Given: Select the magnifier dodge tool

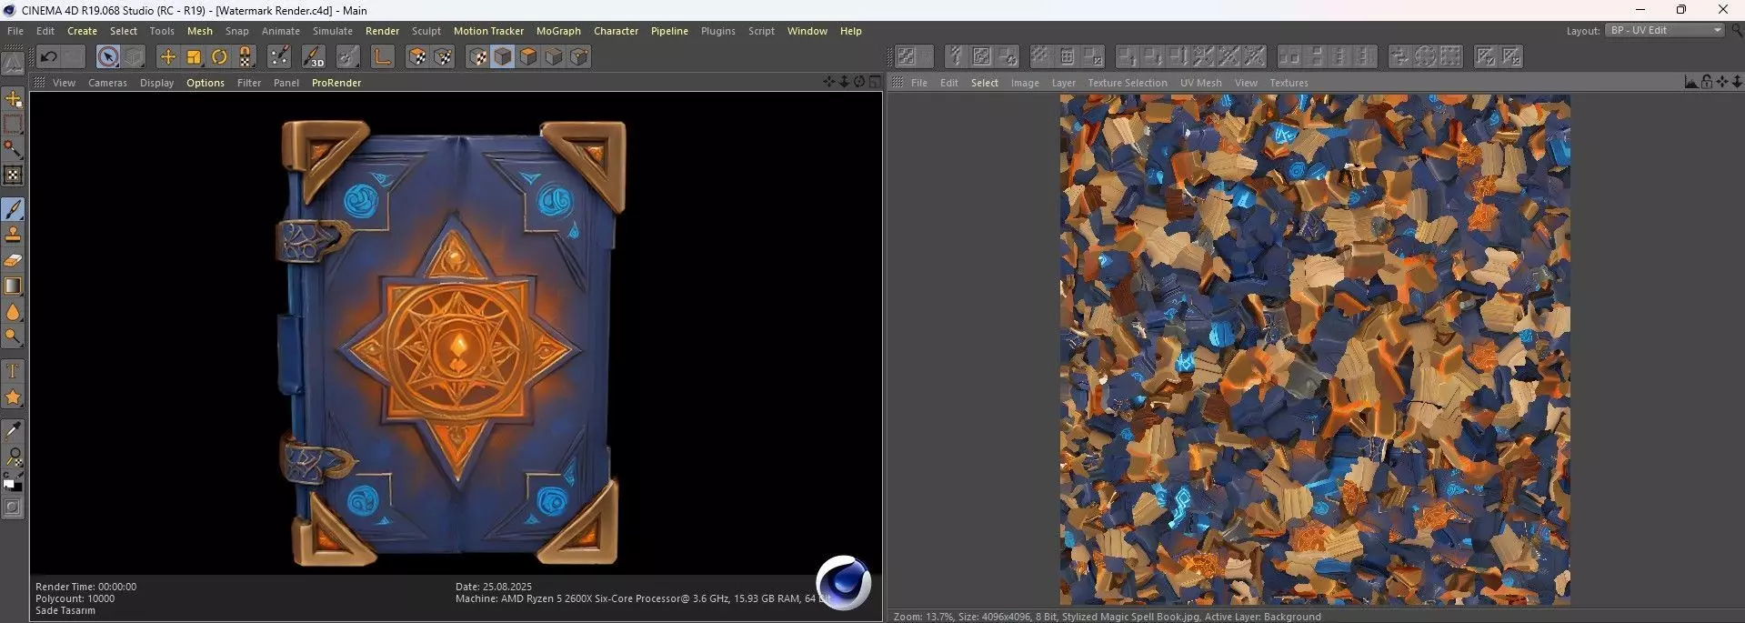Looking at the screenshot, I should point(13,337).
